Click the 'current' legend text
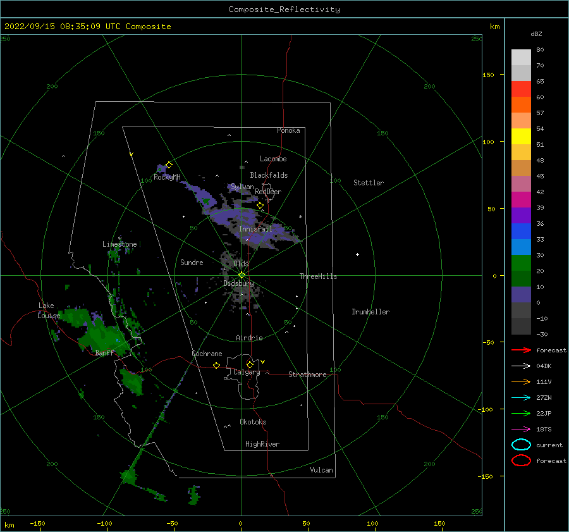Image resolution: width=569 pixels, height=532 pixels. tap(549, 445)
